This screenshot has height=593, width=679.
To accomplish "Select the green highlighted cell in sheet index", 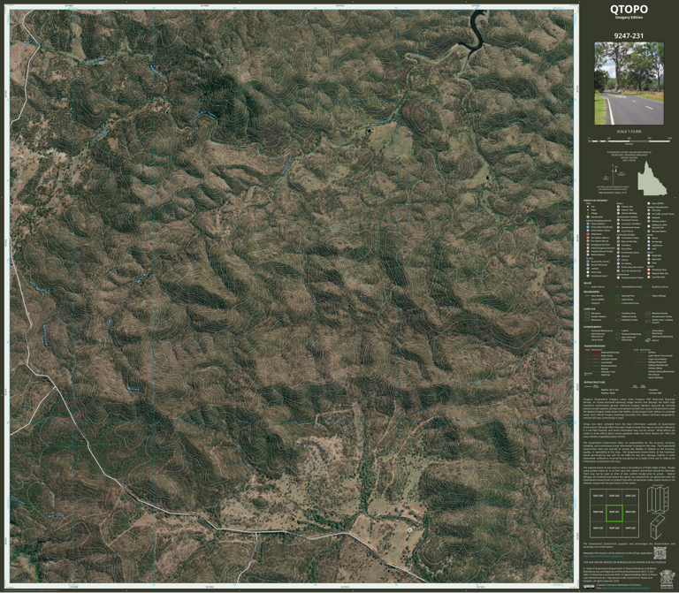I will [x=614, y=513].
